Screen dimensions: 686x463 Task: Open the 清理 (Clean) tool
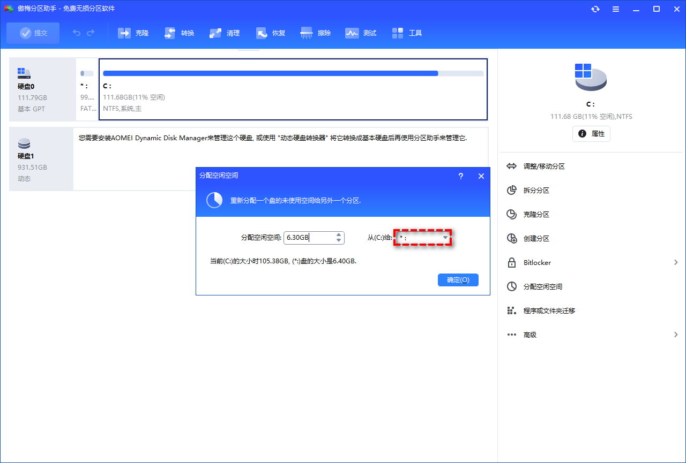point(225,33)
